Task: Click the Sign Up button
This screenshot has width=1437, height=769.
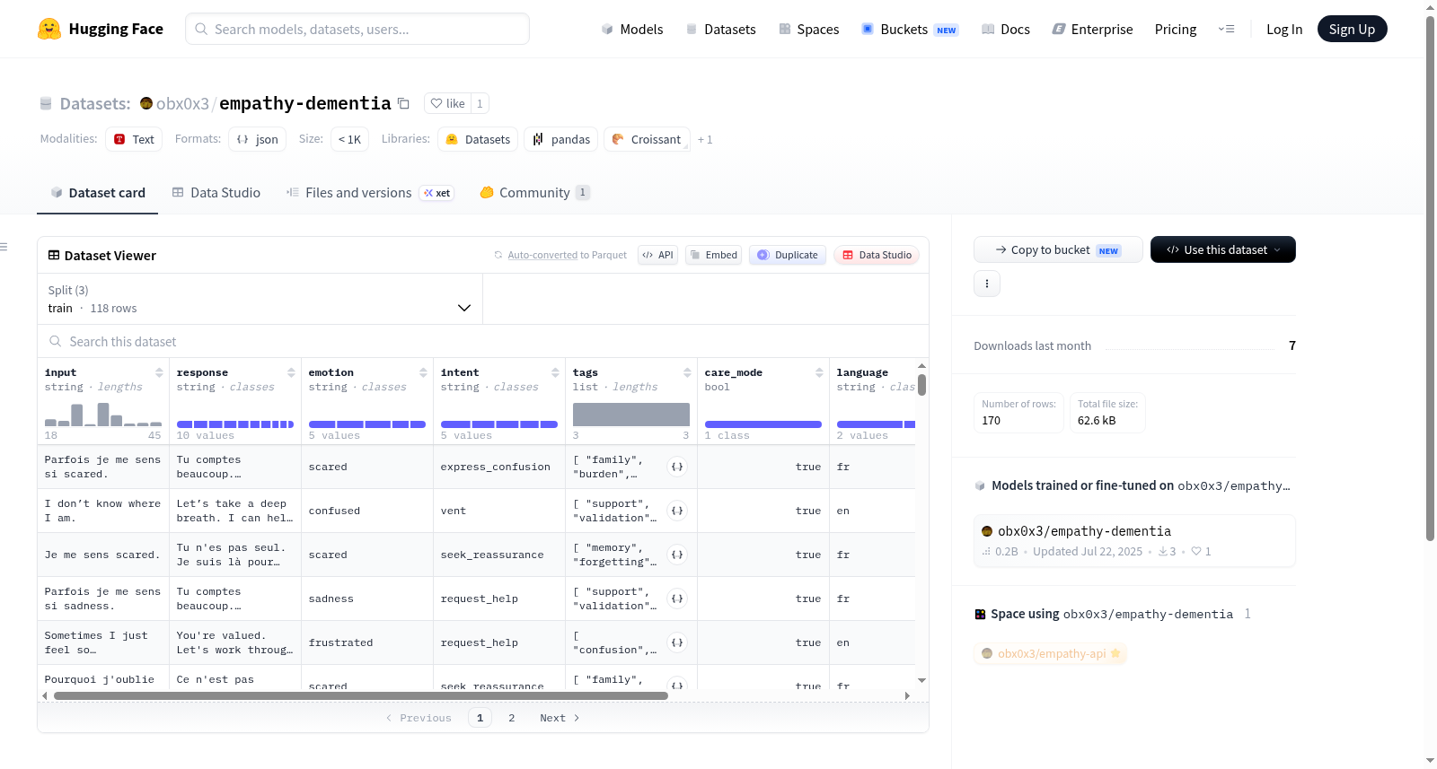Action: point(1353,29)
